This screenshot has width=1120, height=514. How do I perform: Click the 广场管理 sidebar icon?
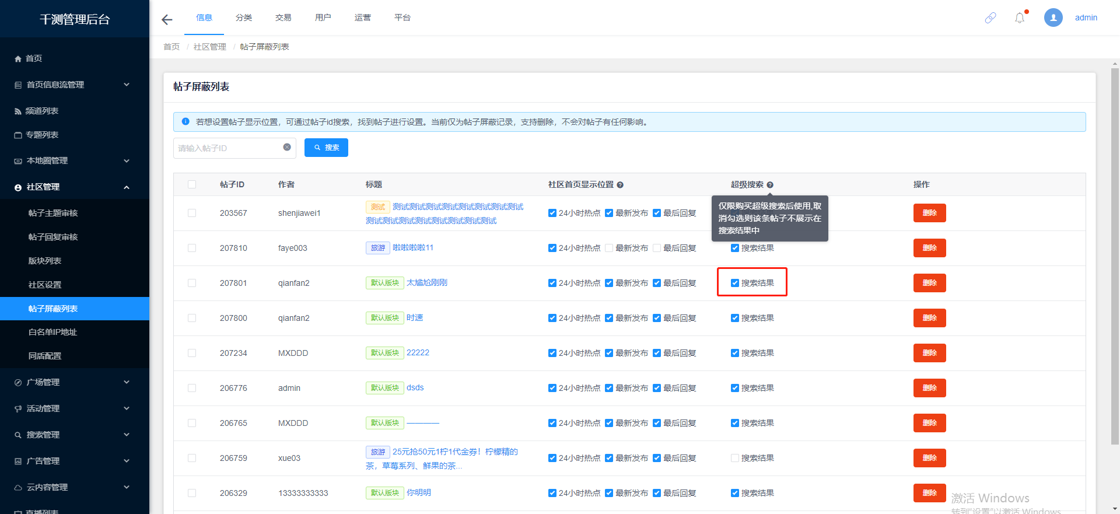18,383
